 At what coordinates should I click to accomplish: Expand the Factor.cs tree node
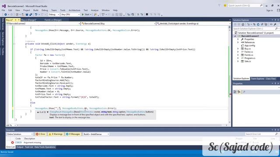[238, 52]
